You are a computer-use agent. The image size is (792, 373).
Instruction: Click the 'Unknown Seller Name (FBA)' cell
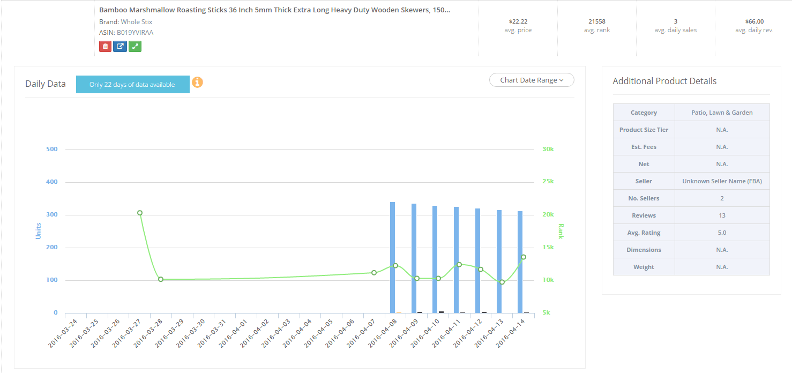click(x=722, y=181)
